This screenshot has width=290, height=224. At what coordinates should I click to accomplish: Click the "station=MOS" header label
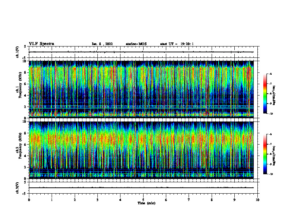tap(136, 44)
